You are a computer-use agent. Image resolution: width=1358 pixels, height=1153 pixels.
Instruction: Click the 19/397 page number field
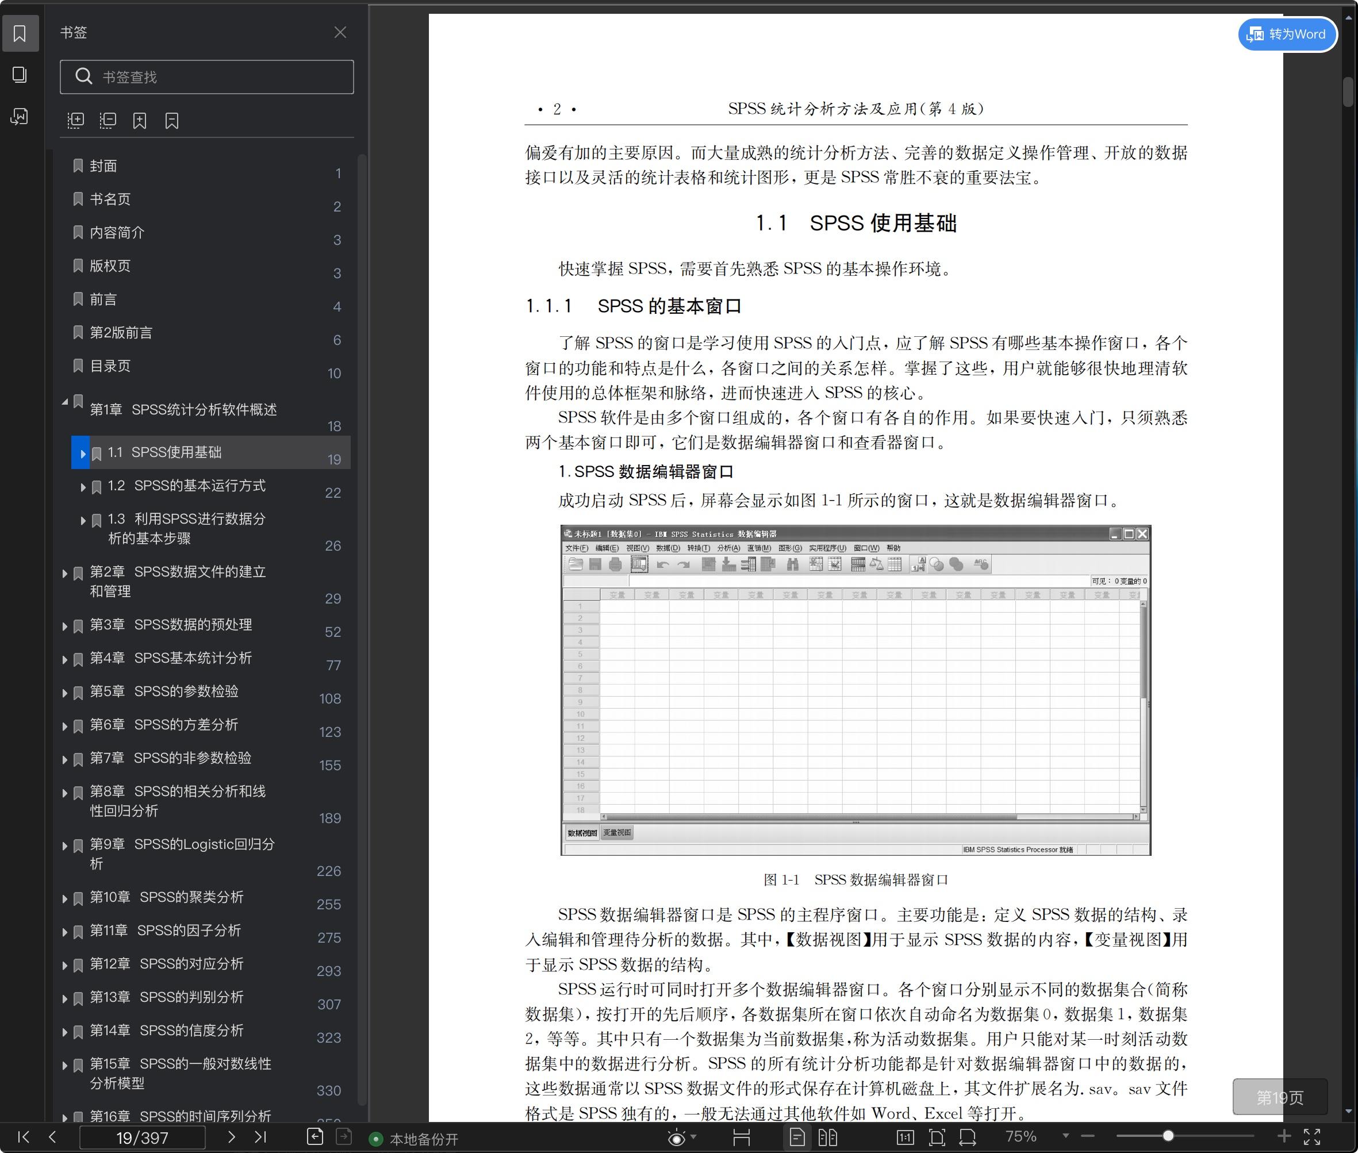pyautogui.click(x=143, y=1137)
